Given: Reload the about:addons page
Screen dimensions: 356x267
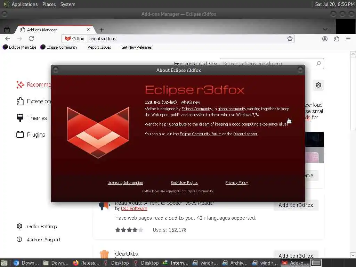Looking at the screenshot, I should pyautogui.click(x=31, y=39).
